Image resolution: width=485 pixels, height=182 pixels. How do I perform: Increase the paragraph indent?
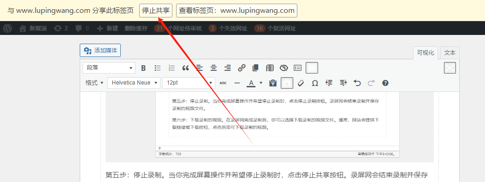343,83
